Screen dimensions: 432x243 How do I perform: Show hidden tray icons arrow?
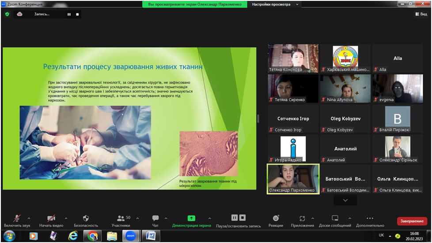(390, 236)
